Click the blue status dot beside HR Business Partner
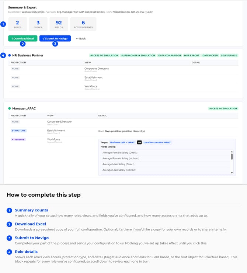The width and height of the screenshot is (247, 273). coord(9,55)
